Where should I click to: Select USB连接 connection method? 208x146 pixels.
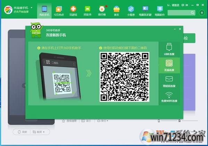[x=169, y=49]
